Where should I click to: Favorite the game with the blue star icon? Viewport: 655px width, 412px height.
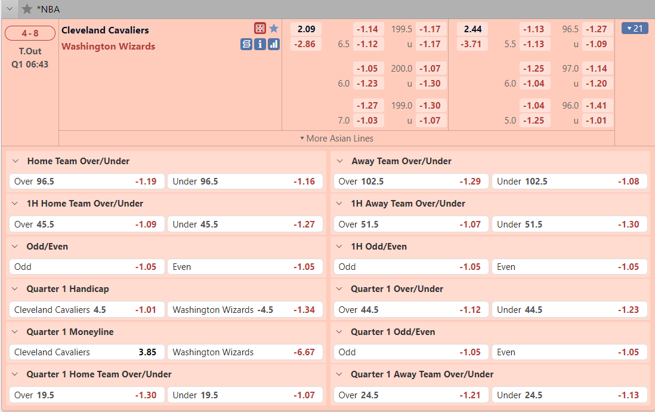tap(274, 29)
